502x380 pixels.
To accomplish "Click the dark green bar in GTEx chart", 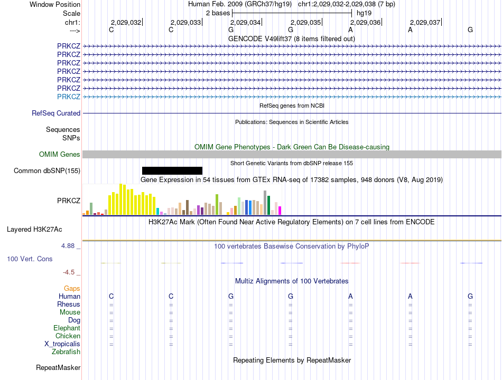I will (x=268, y=205).
